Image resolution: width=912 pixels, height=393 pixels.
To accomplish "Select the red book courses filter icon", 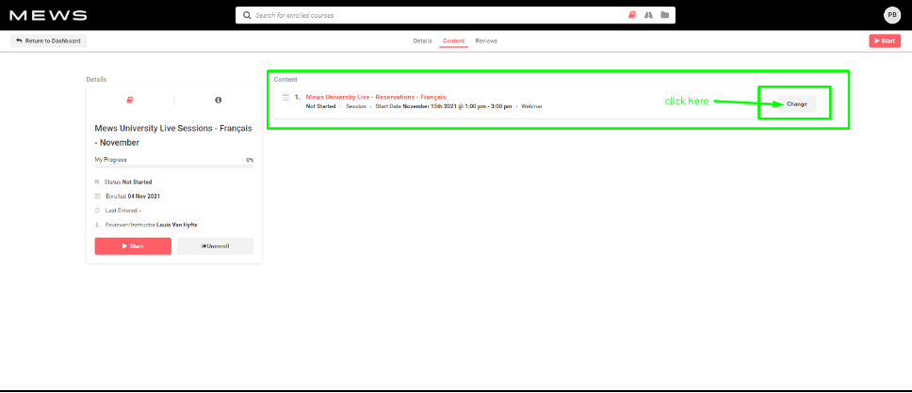I will 633,15.
